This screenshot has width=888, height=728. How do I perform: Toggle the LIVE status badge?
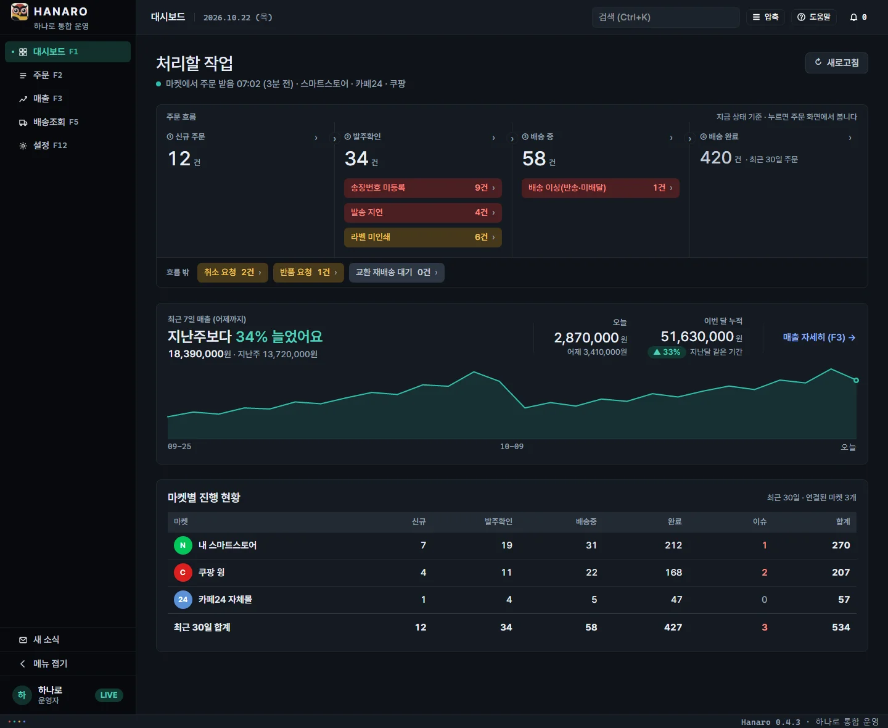pos(109,695)
